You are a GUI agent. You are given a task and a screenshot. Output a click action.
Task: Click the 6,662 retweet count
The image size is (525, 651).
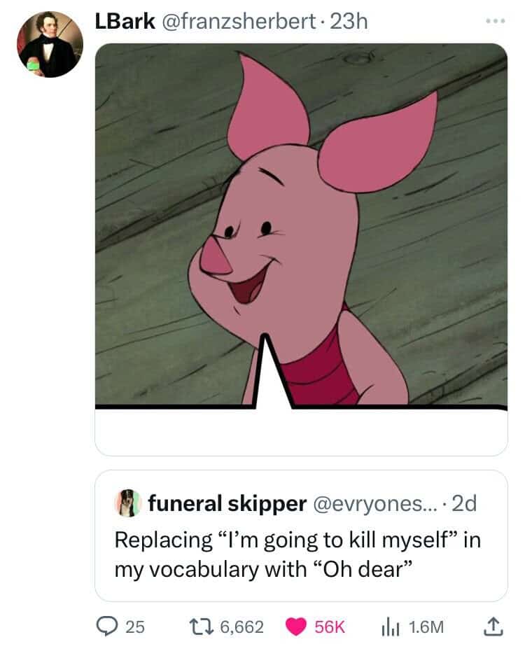coord(241,627)
